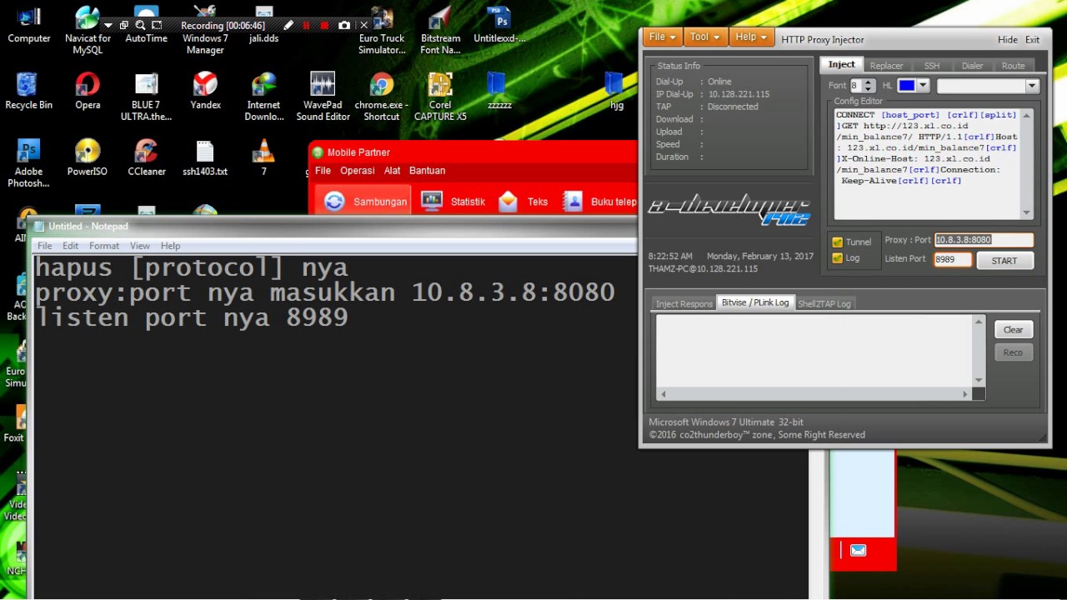Click the Clear log button
Image resolution: width=1067 pixels, height=600 pixels.
1013,330
